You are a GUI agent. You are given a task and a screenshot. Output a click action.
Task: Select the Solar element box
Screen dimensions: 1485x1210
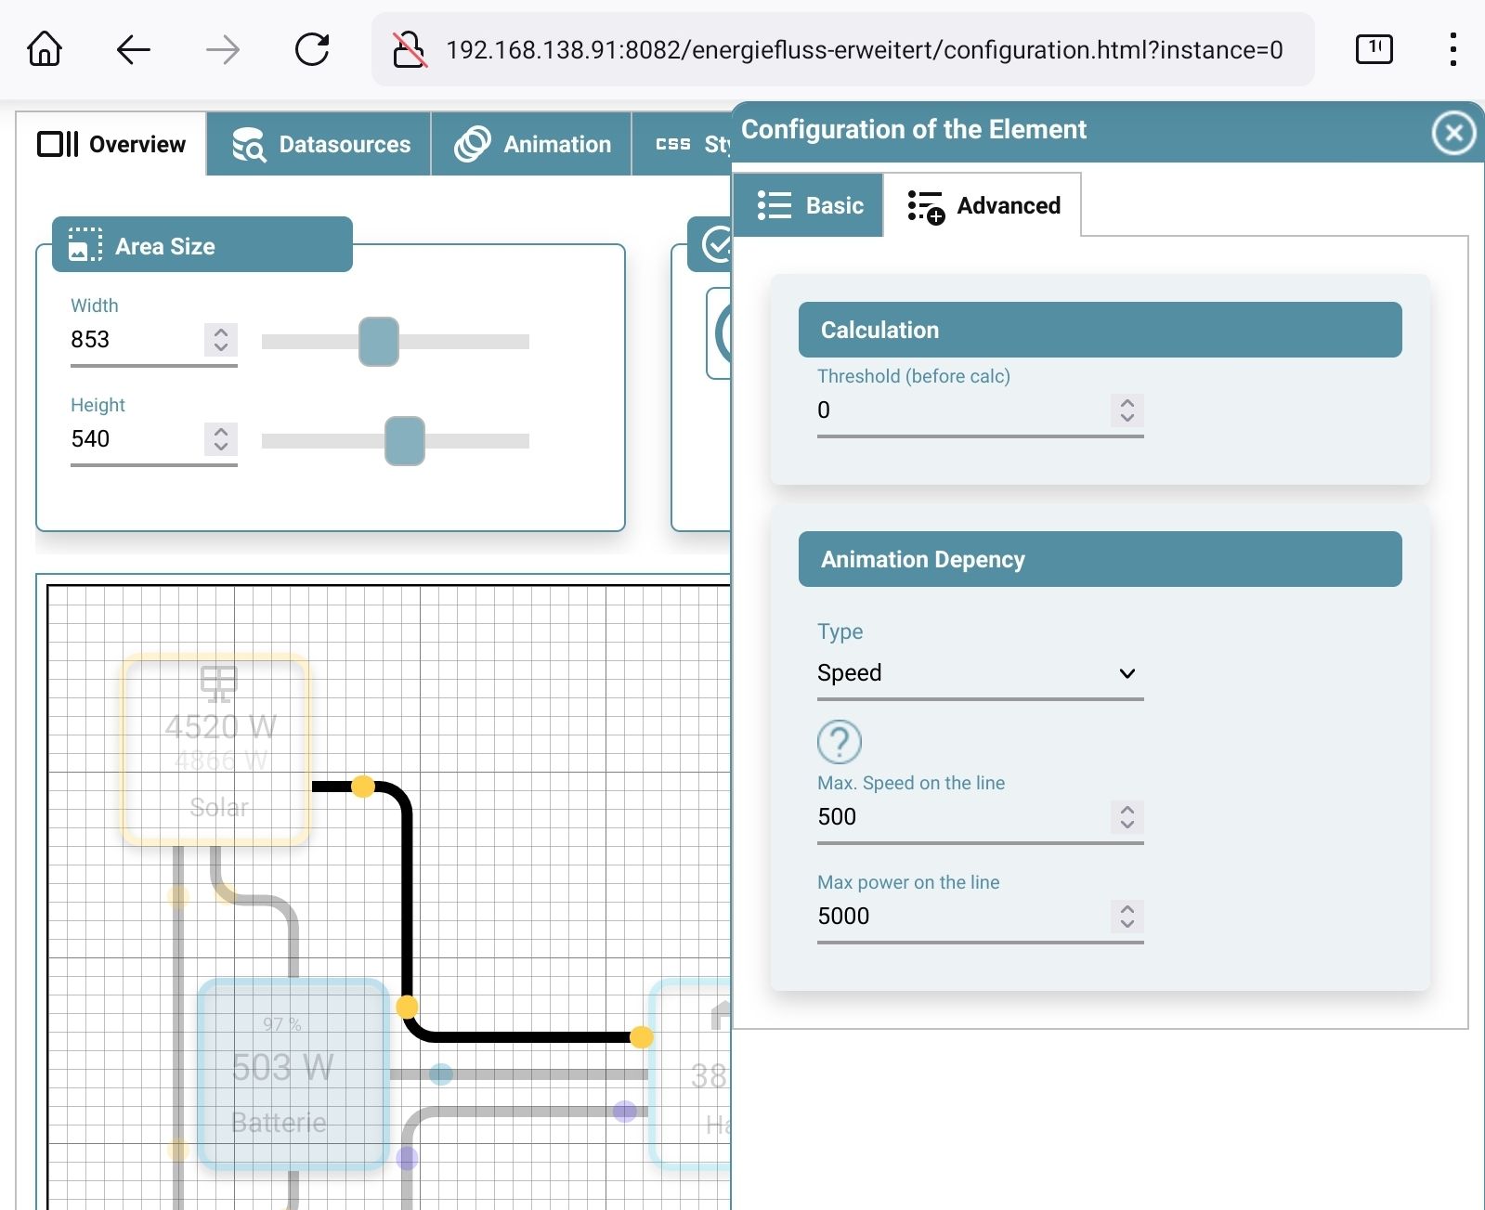click(215, 749)
